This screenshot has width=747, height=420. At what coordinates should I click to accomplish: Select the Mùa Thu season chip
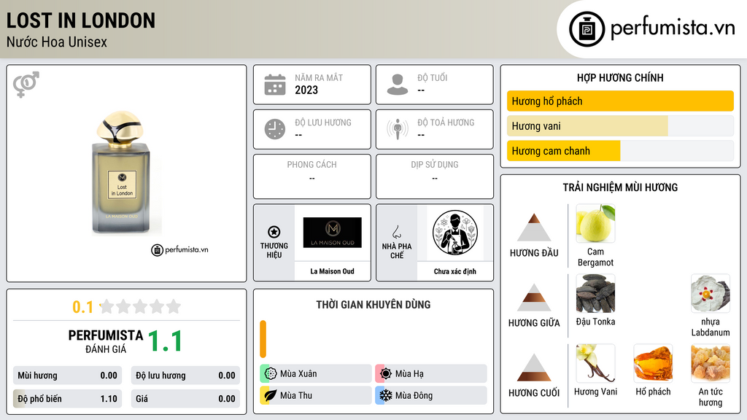(x=316, y=395)
